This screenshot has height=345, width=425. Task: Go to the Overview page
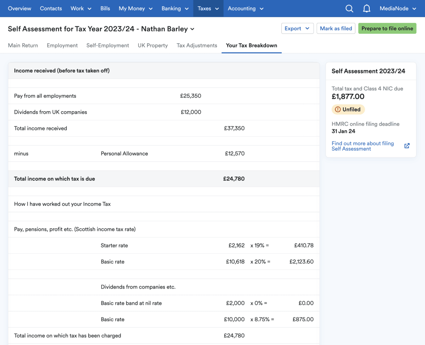pos(20,8)
